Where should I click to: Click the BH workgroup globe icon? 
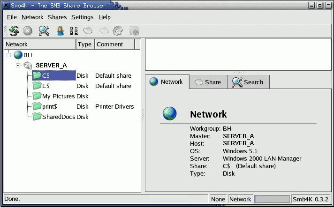pyautogui.click(x=18, y=55)
